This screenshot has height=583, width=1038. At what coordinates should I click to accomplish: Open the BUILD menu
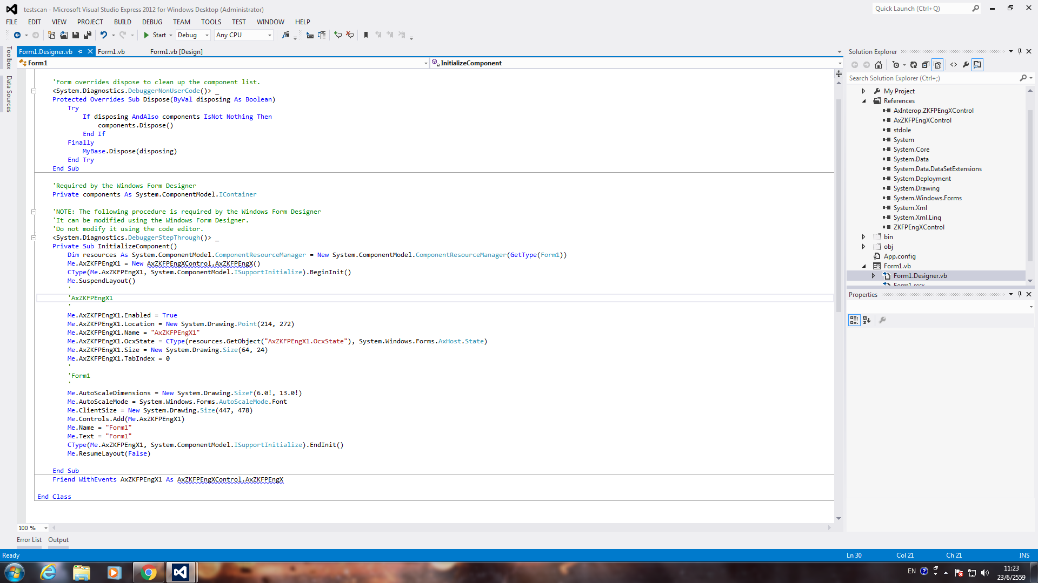[122, 22]
